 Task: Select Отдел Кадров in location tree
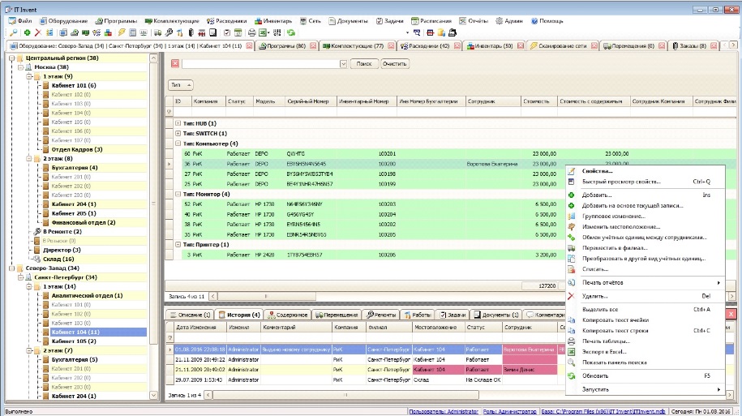pos(76,149)
